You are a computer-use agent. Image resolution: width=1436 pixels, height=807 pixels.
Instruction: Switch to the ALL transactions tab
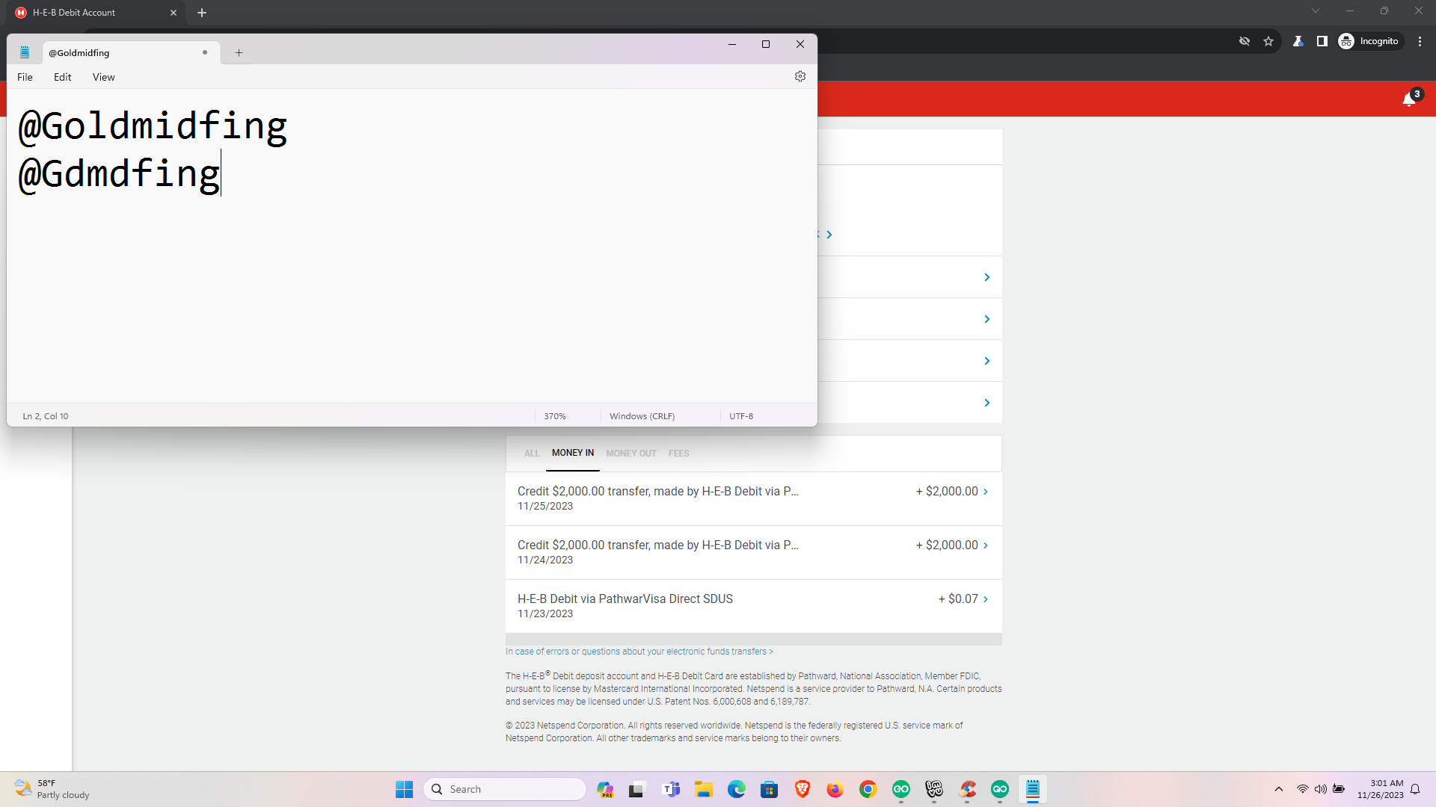click(x=532, y=454)
